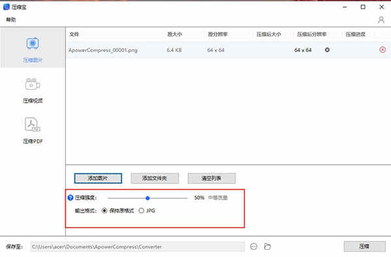Open the Help menu
Viewport: 391px width, 257px height.
coord(10,20)
